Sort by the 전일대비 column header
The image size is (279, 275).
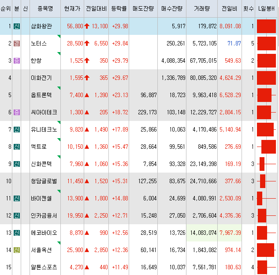tap(96, 8)
